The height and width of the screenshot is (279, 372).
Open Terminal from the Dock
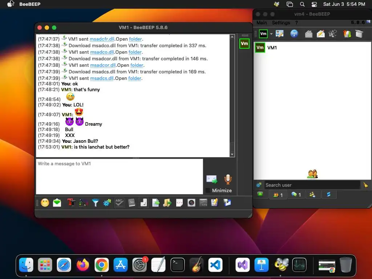[177, 265]
